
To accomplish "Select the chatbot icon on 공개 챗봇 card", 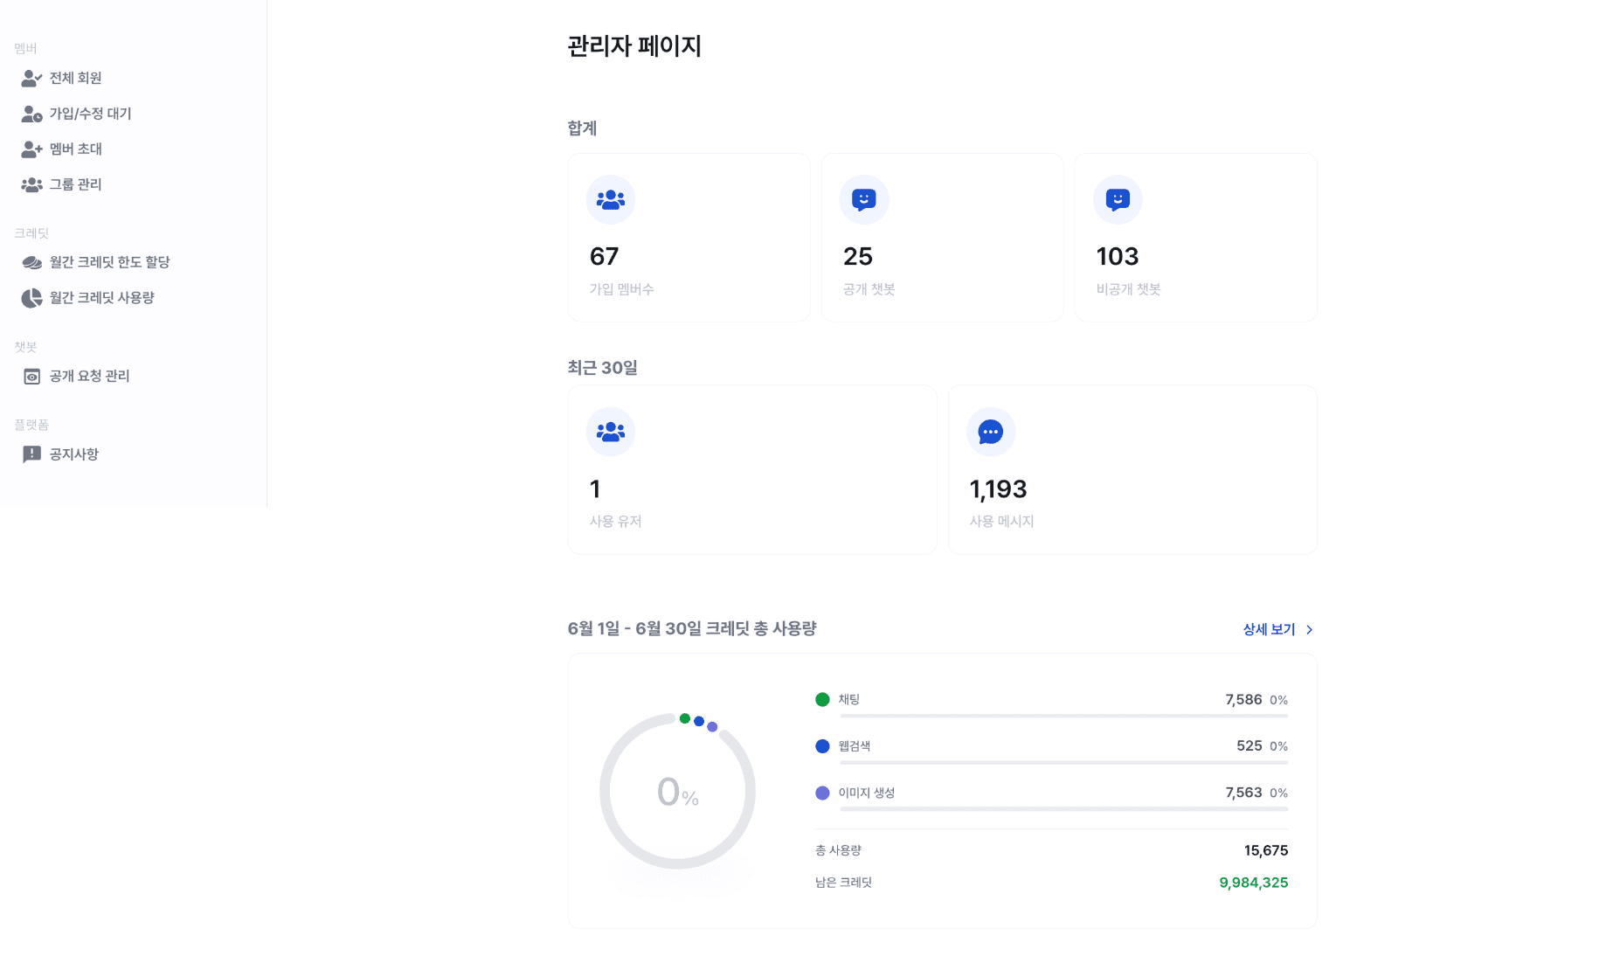I will click(x=864, y=199).
